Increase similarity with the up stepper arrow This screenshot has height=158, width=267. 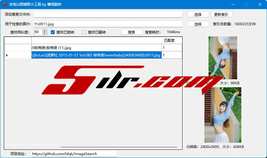point(45,31)
